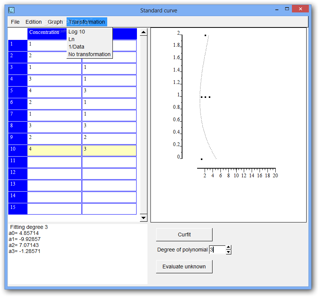This screenshot has height=297, width=319.
Task: Open the Graph menu
Action: (55, 22)
